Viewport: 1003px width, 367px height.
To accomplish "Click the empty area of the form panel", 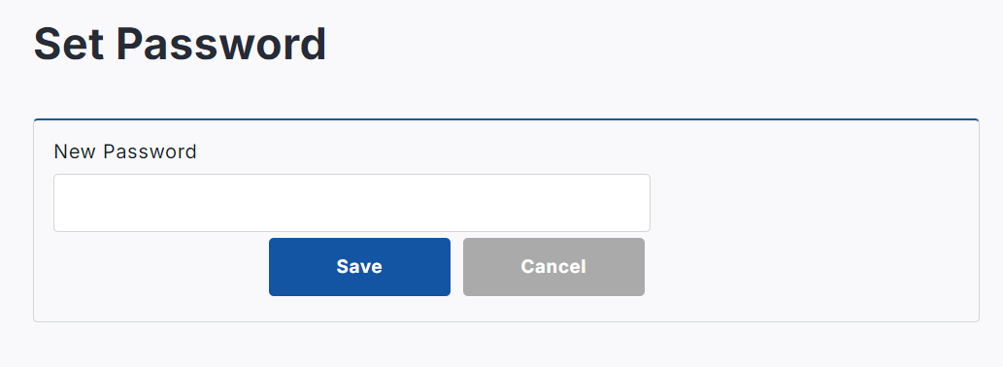I will [x=813, y=220].
